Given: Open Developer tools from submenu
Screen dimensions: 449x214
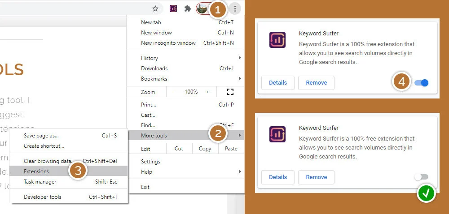Looking at the screenshot, I should pos(69,197).
